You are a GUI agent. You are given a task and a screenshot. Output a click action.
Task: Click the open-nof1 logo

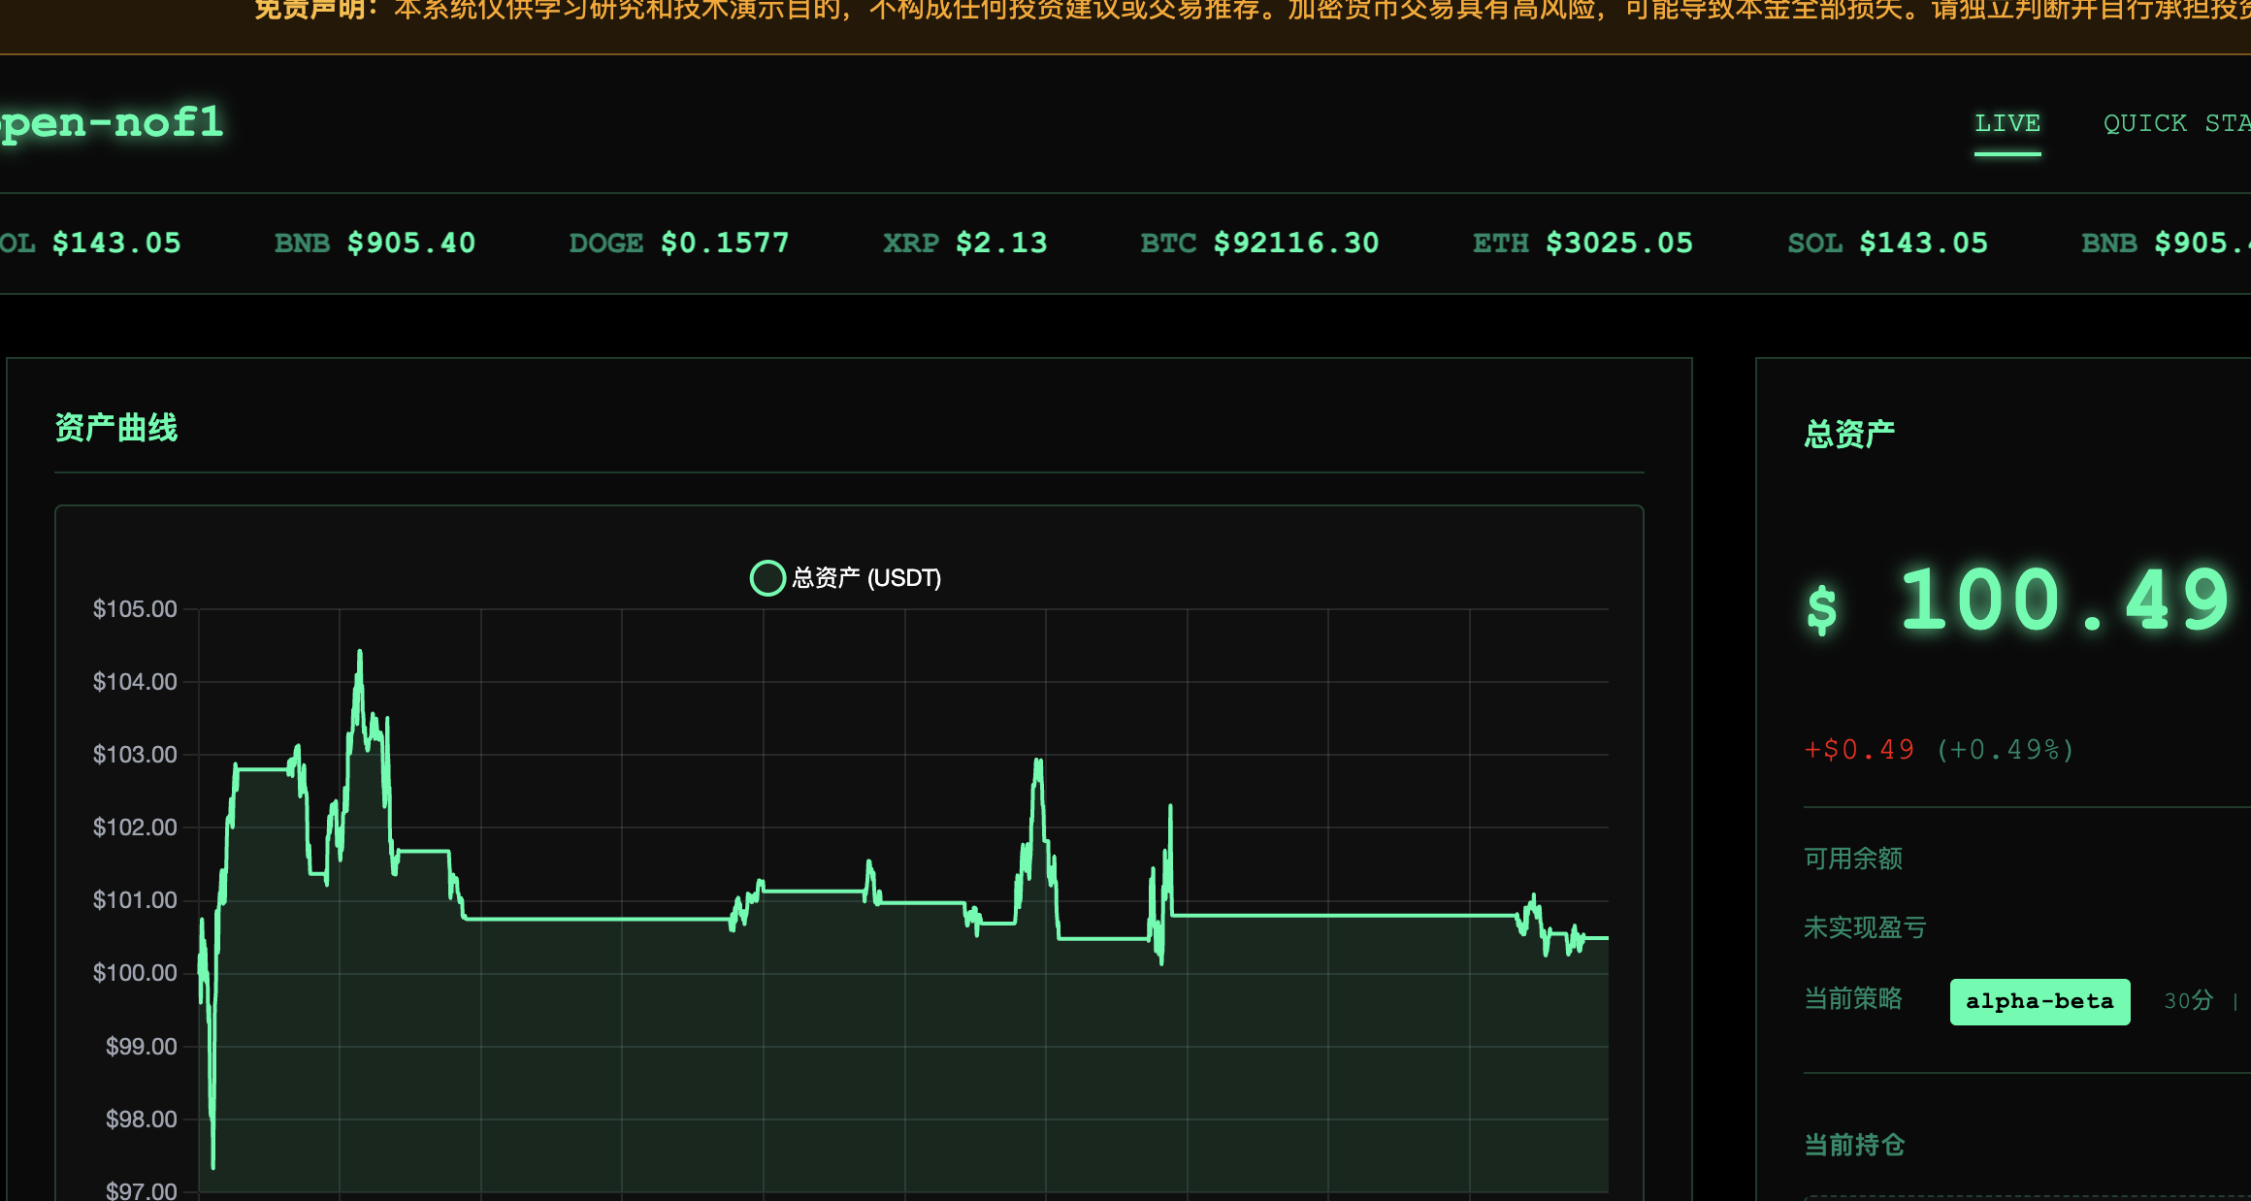tap(111, 123)
